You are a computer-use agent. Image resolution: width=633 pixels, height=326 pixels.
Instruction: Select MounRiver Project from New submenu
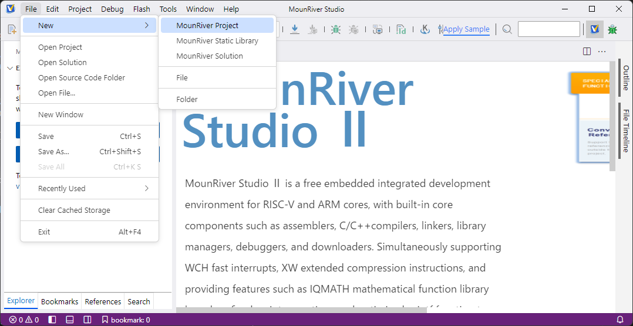pos(207,25)
